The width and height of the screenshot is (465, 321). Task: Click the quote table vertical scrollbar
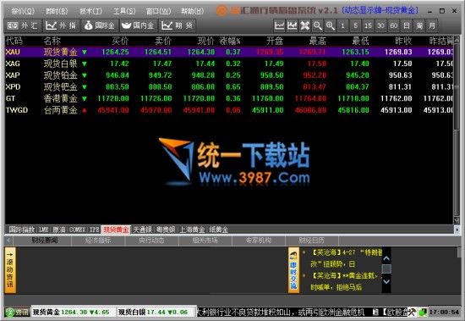(457, 130)
